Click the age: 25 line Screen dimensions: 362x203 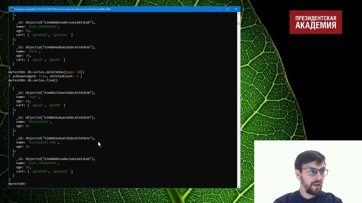pyautogui.click(x=23, y=147)
